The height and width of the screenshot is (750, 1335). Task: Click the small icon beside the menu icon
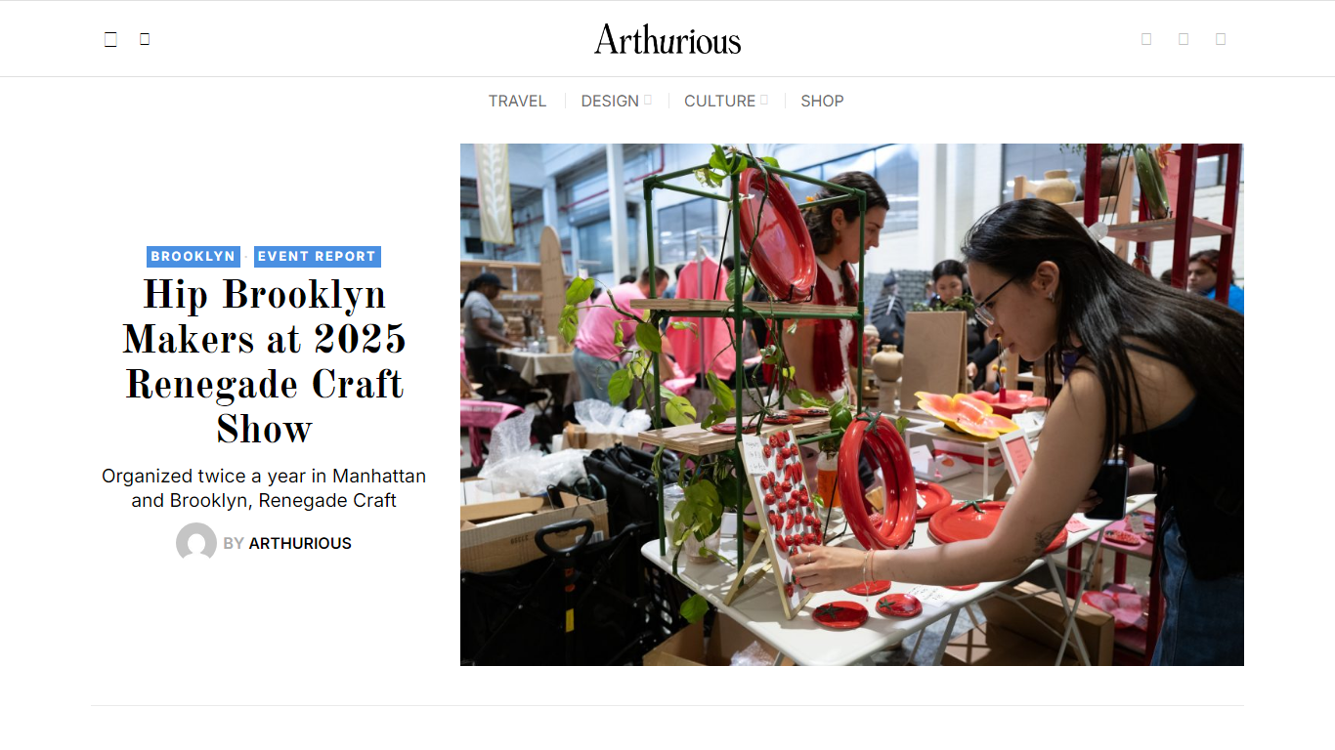(145, 39)
